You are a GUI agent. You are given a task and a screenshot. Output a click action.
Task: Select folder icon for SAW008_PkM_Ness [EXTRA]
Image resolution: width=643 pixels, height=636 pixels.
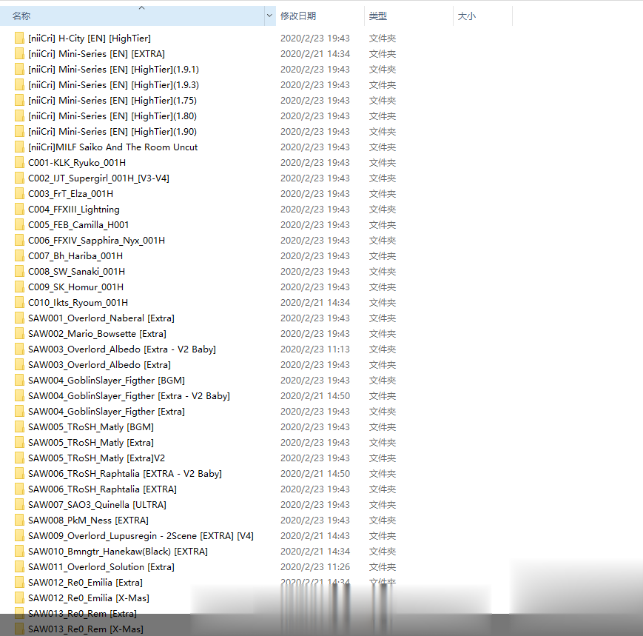tap(20, 520)
